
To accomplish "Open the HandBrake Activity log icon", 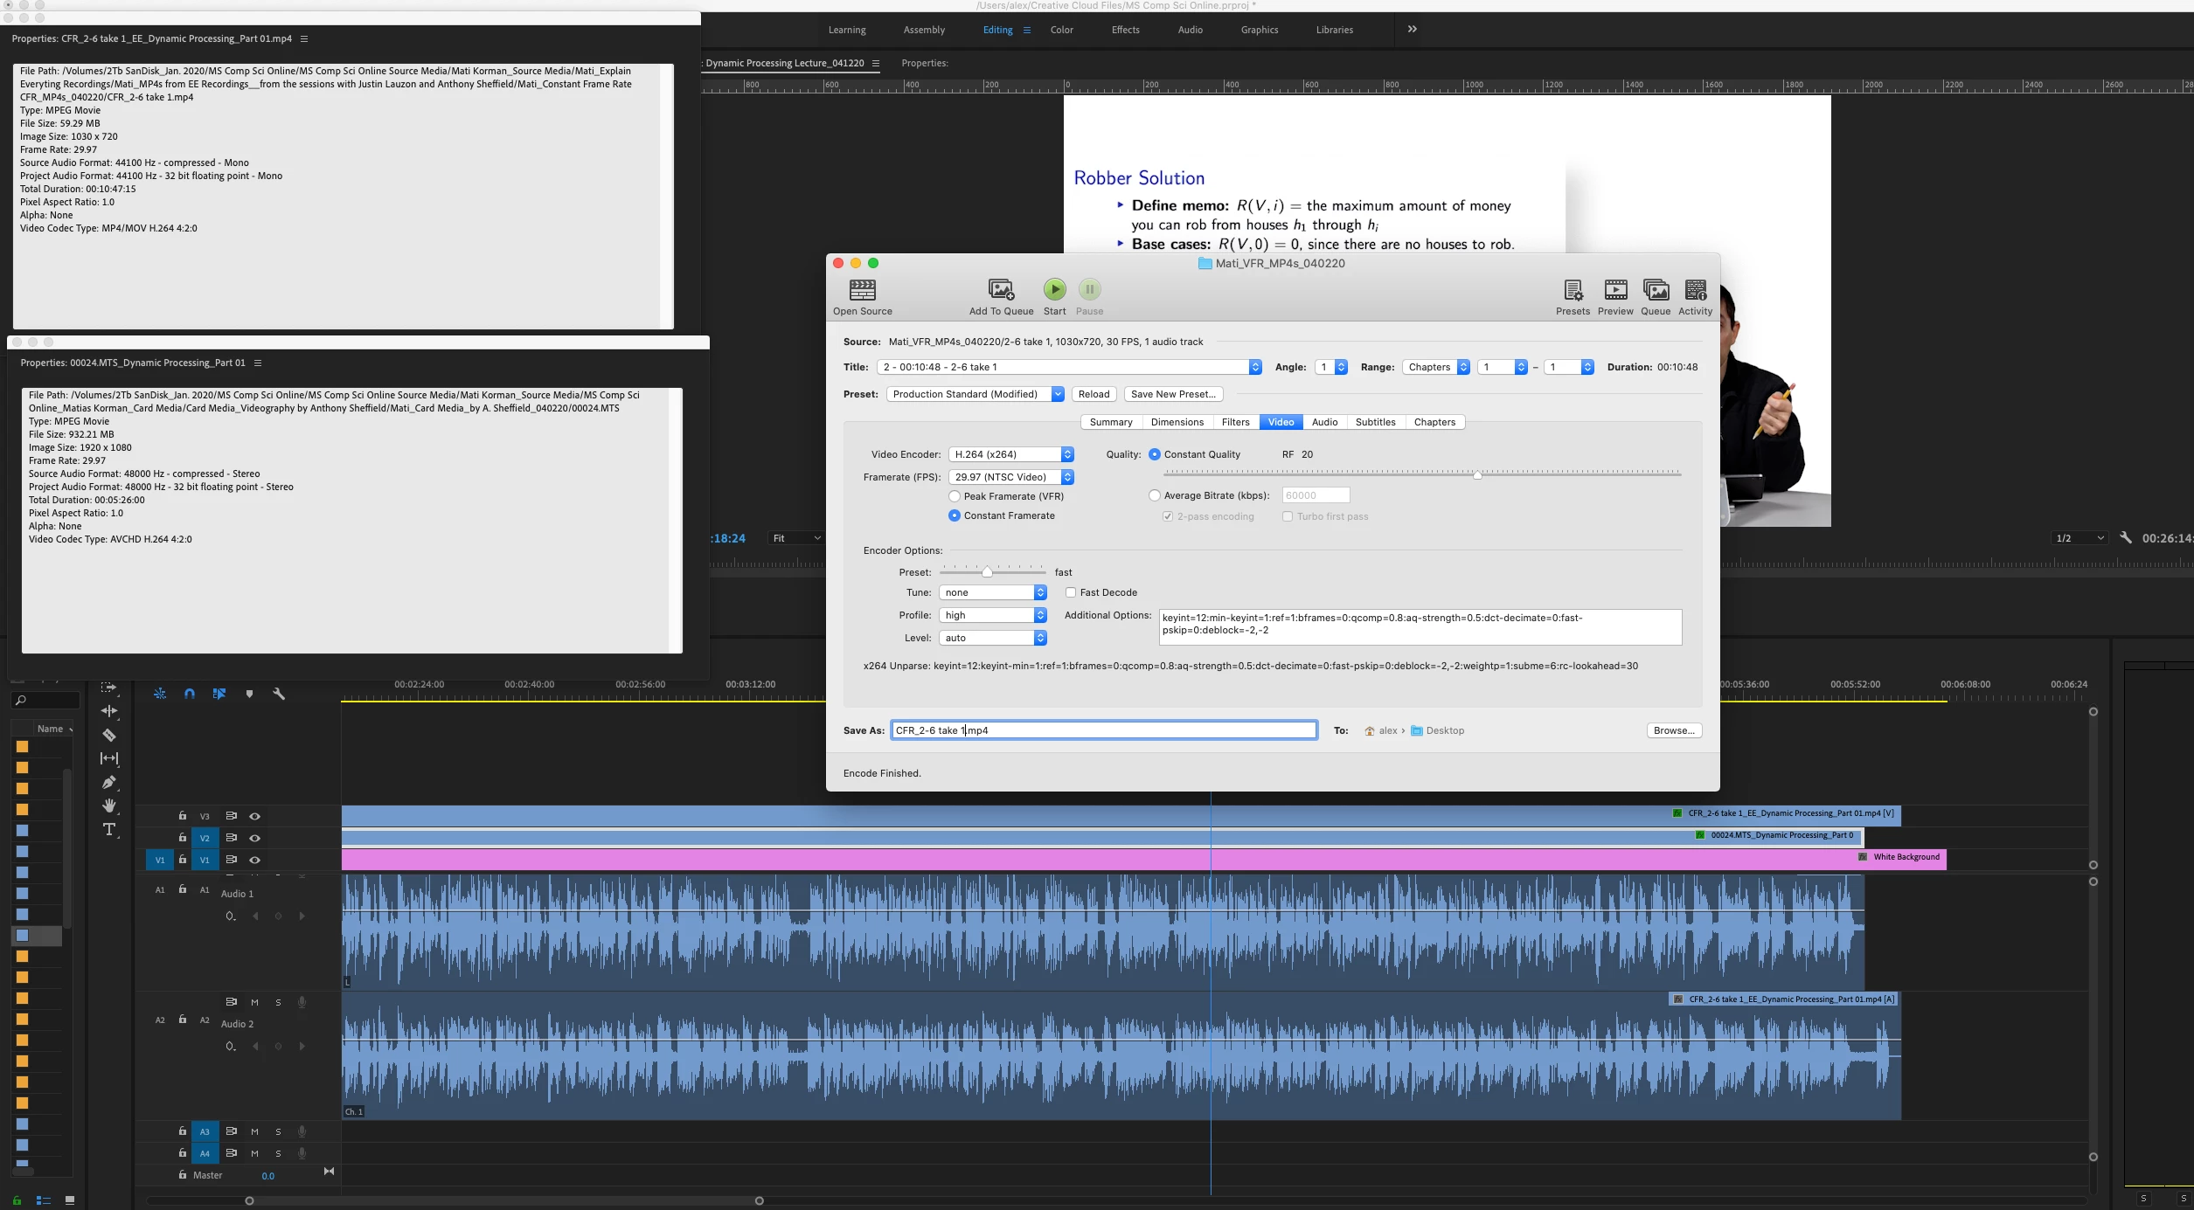I will point(1695,290).
